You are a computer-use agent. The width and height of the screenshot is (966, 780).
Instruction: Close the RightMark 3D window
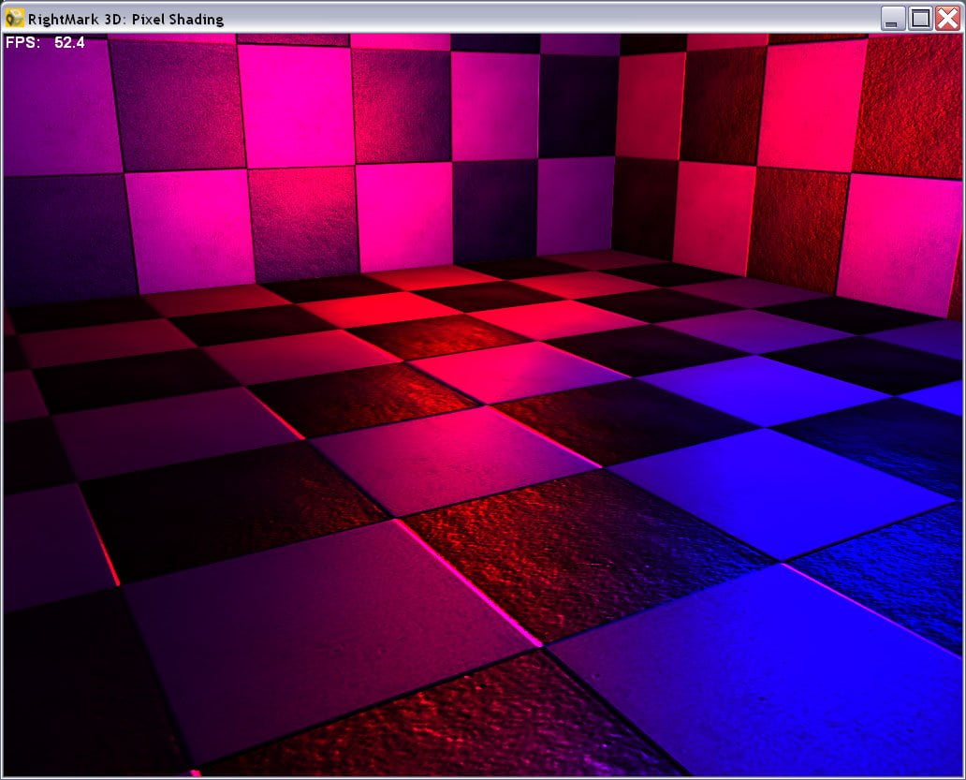point(947,18)
